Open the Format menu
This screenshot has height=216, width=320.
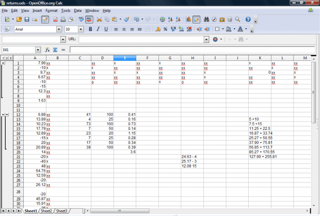pyautogui.click(x=52, y=11)
